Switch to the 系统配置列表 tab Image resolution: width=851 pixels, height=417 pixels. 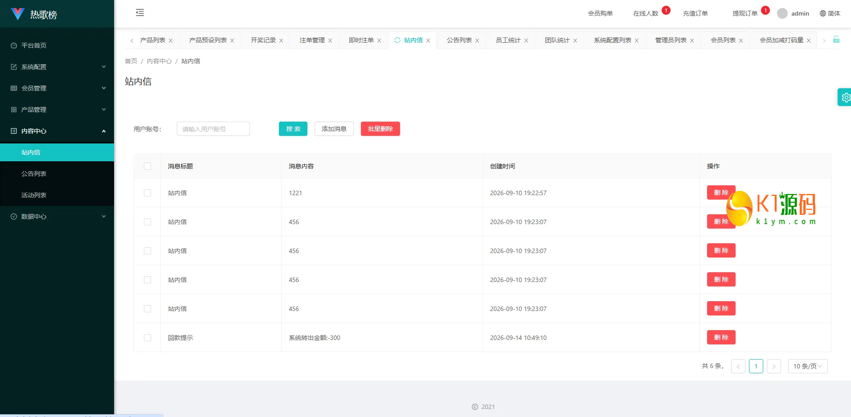click(x=613, y=40)
